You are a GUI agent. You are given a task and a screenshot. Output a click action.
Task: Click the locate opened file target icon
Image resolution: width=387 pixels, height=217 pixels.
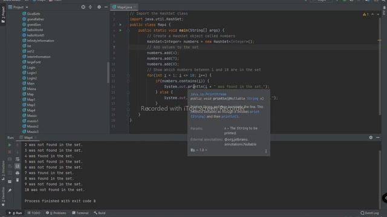[x=83, y=7]
